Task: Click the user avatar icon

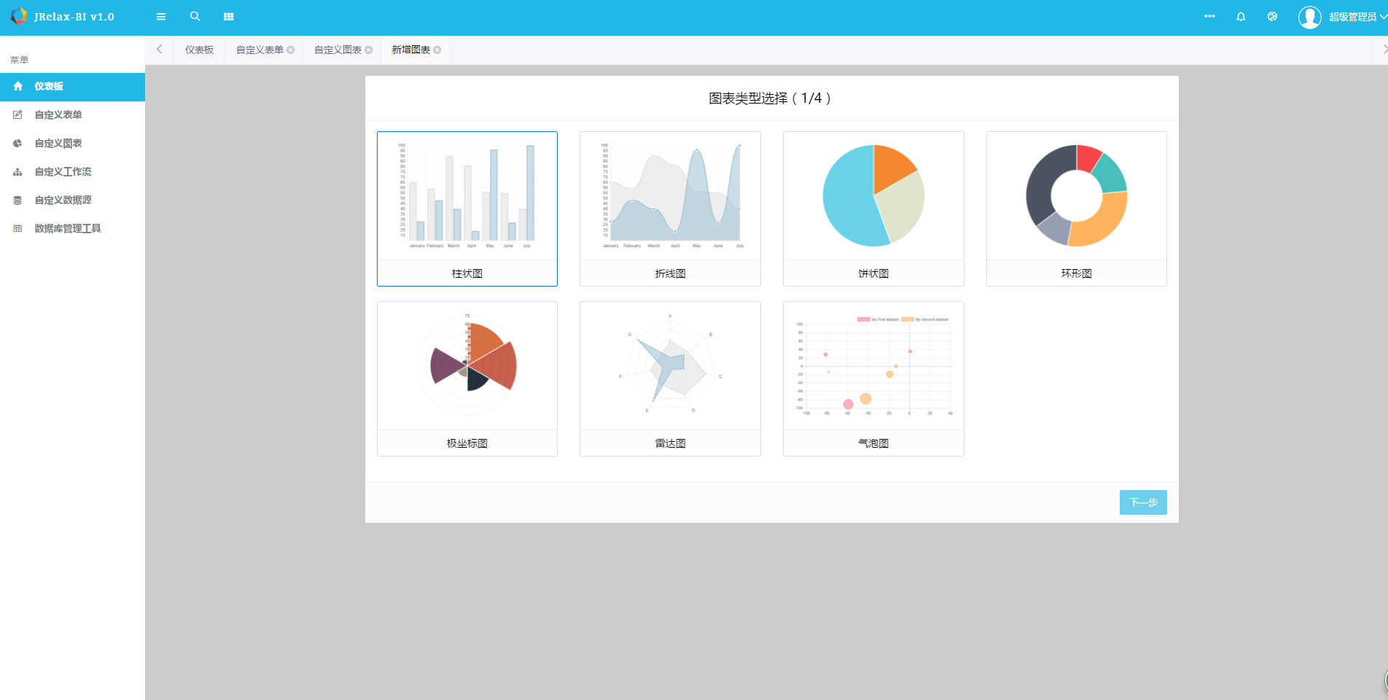Action: click(x=1309, y=17)
